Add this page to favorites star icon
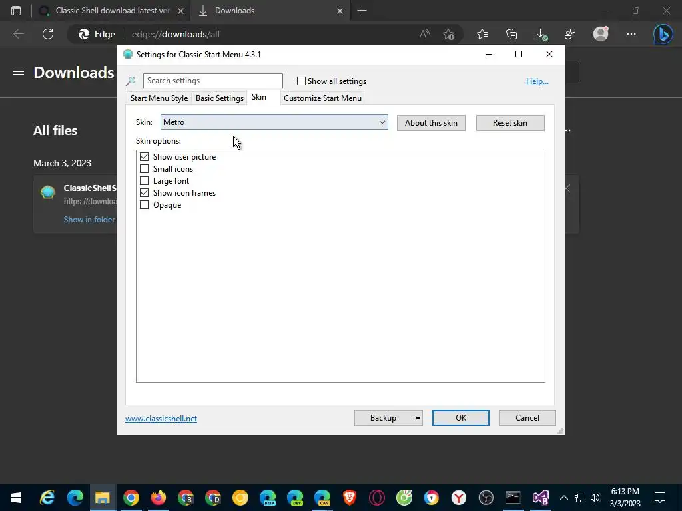This screenshot has width=682, height=511. point(448,34)
